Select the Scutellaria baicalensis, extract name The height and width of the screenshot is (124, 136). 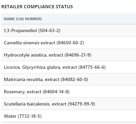point(35,104)
